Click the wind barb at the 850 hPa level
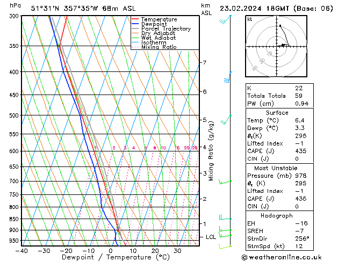This screenshot has height=261, width=338. point(225,218)
